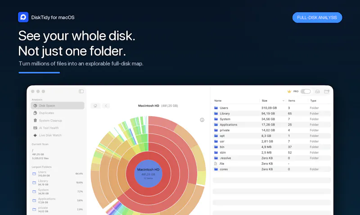Go to home in chart navigation
This screenshot has height=215, width=360.
95,105
